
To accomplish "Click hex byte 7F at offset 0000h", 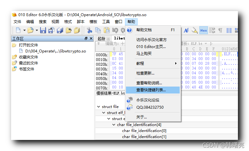I will (114, 54).
